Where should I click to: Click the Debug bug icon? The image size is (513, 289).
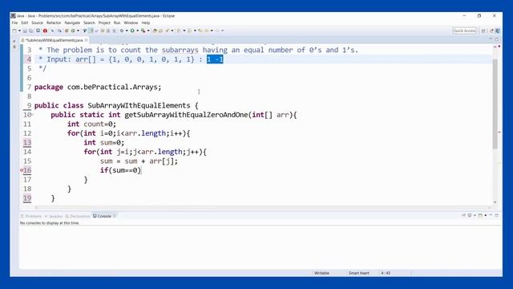pos(121,31)
